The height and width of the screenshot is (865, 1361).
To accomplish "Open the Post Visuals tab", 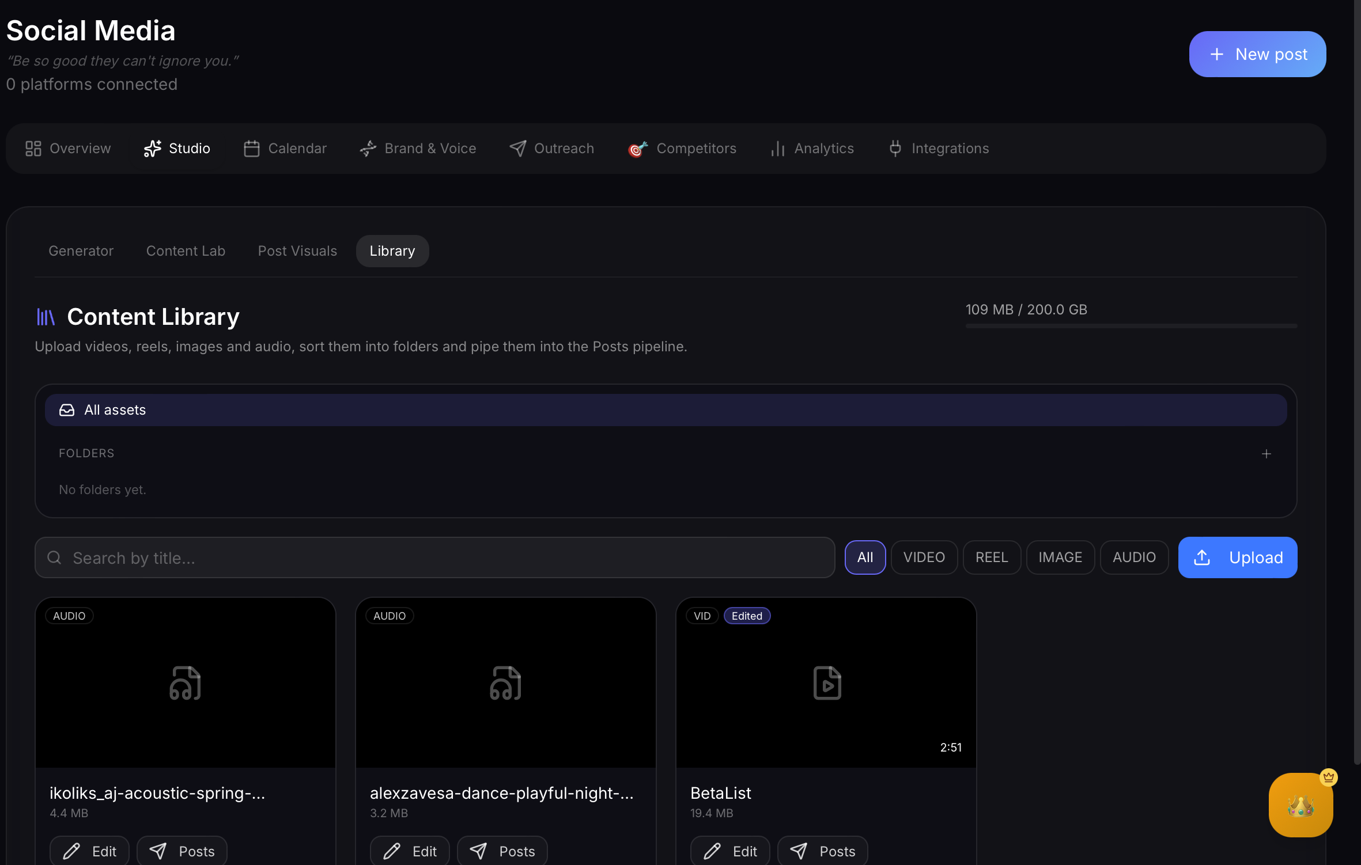I will pos(297,251).
